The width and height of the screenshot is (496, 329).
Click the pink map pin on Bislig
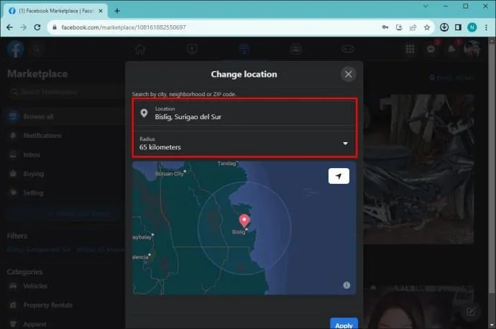pos(244,221)
